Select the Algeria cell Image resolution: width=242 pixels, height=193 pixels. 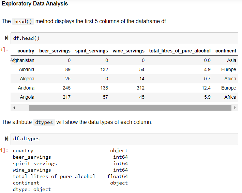(27, 79)
